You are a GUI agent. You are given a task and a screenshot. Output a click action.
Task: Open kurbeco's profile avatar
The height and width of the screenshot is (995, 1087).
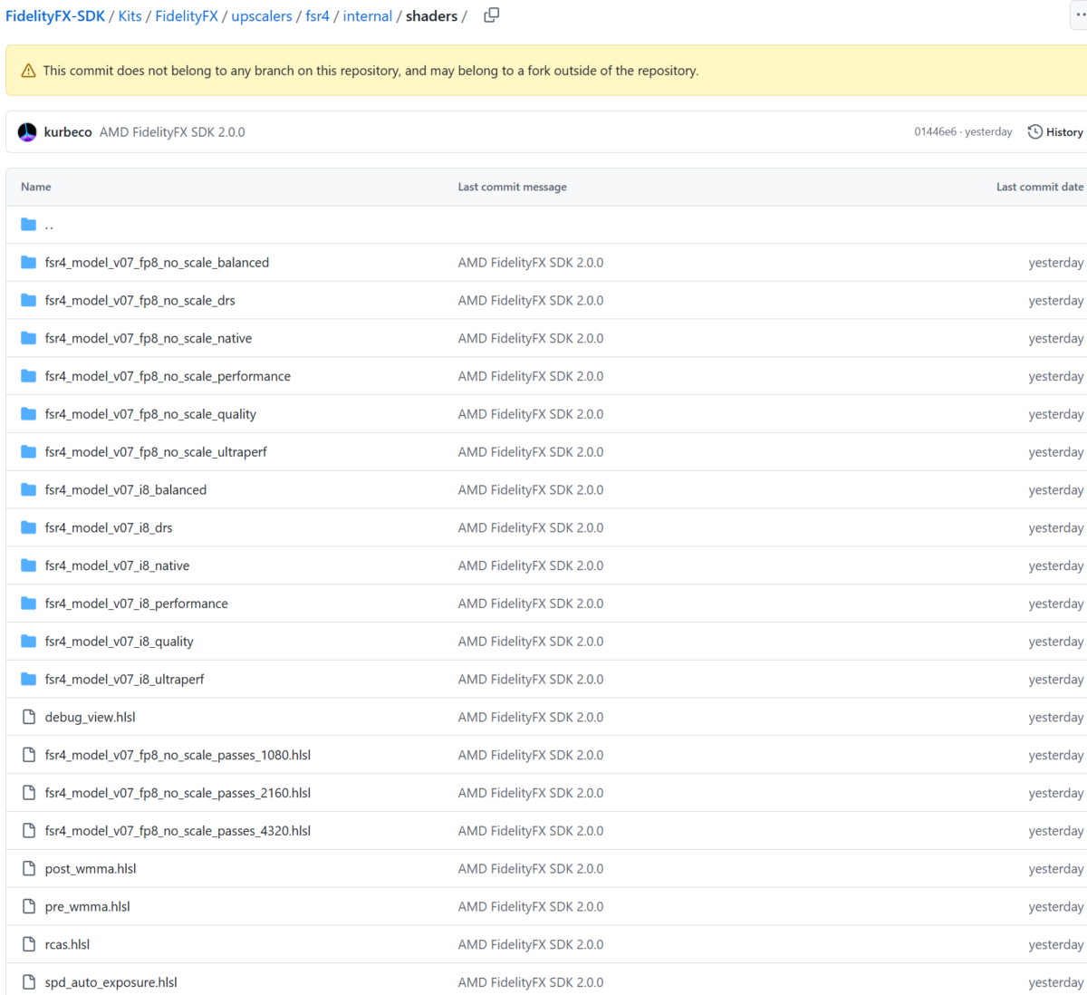(27, 131)
